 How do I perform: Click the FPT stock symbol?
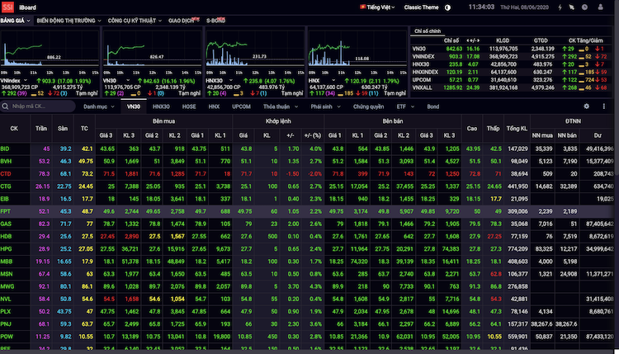point(5,211)
